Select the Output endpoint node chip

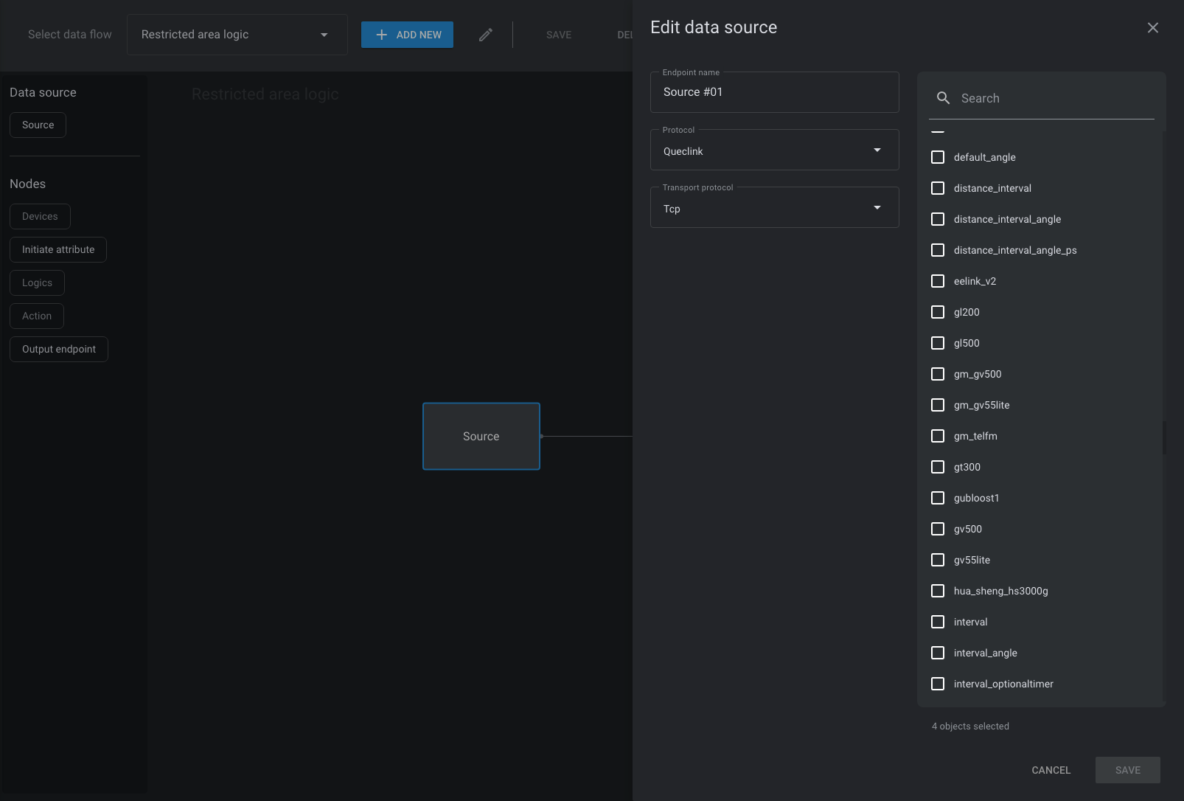59,349
